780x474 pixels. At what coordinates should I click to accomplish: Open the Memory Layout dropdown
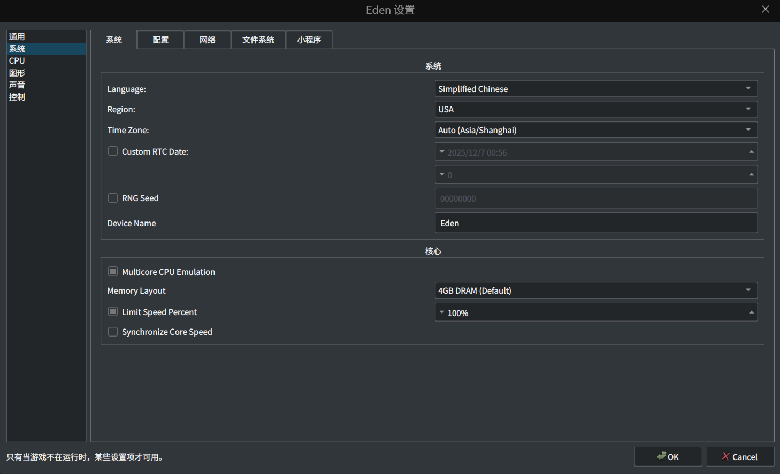(596, 290)
